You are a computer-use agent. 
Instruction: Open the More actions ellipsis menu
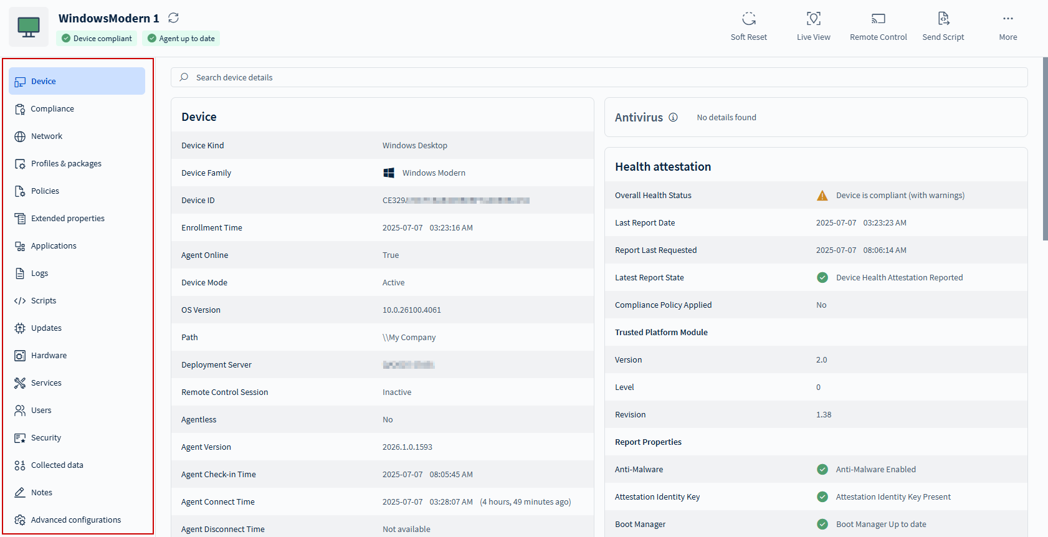click(1008, 19)
